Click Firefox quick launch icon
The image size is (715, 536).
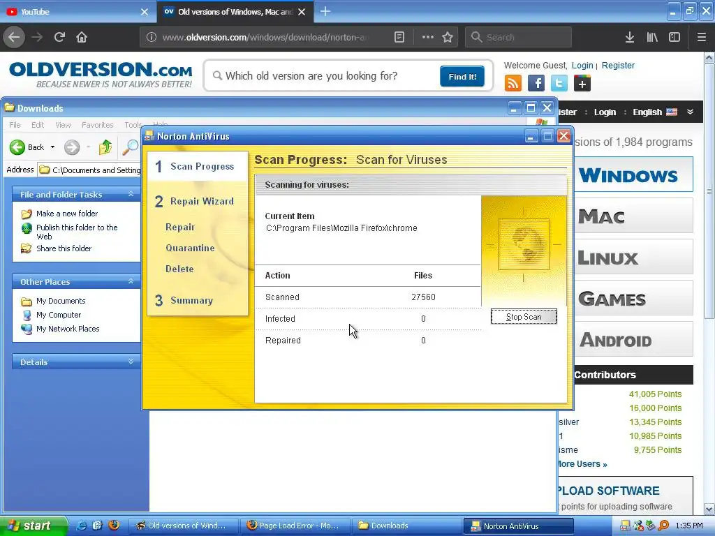[x=114, y=525]
